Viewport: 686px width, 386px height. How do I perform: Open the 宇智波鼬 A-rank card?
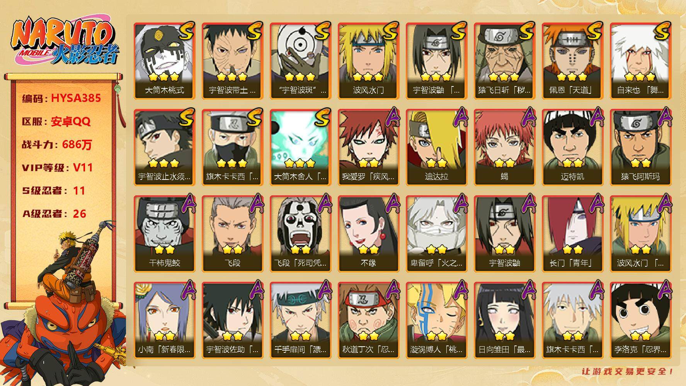pos(504,234)
